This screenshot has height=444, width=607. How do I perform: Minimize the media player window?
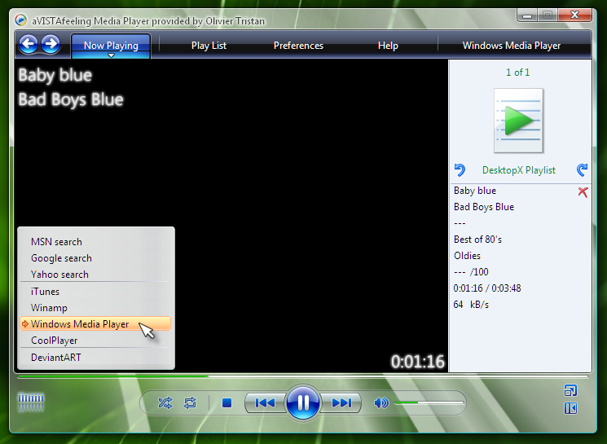click(527, 15)
